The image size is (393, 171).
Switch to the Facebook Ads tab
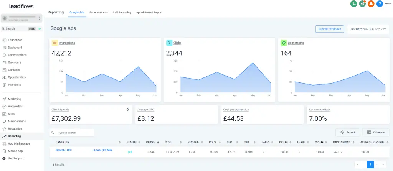tap(99, 12)
